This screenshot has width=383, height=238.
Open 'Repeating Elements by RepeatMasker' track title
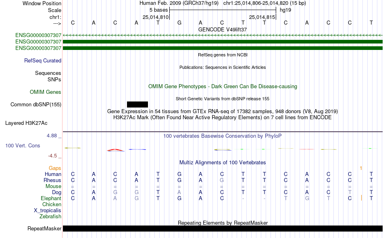(223, 223)
